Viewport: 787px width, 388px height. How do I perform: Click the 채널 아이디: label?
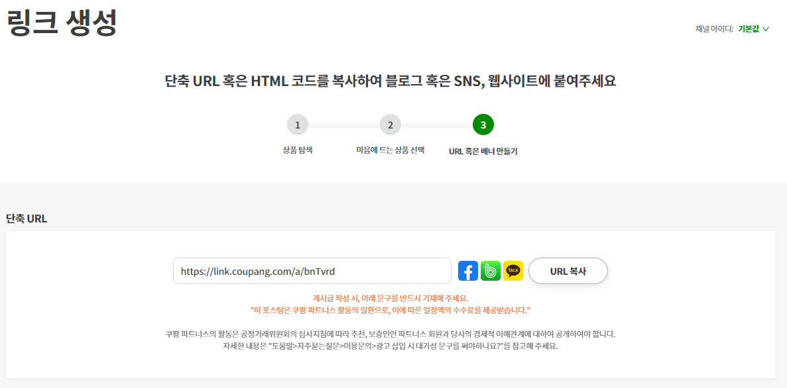(715, 29)
